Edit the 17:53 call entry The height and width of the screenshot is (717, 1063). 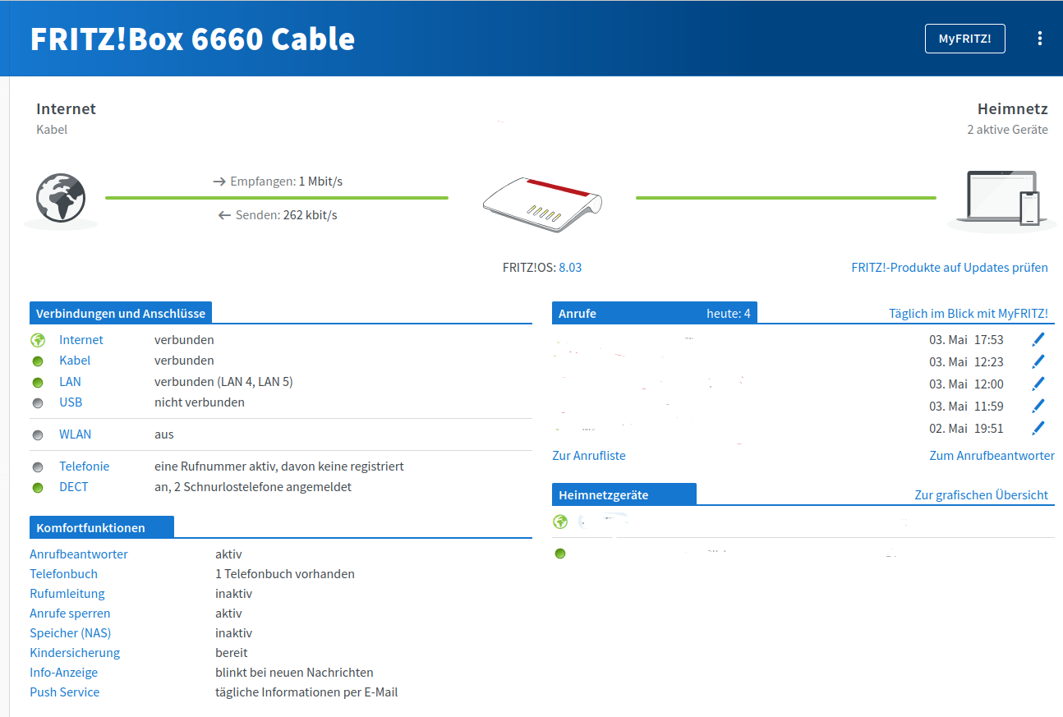pyautogui.click(x=1038, y=339)
